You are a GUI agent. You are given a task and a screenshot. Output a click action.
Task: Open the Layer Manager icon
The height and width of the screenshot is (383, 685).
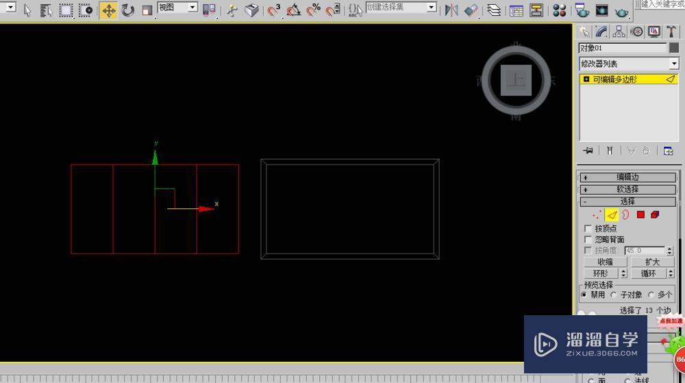(494, 10)
